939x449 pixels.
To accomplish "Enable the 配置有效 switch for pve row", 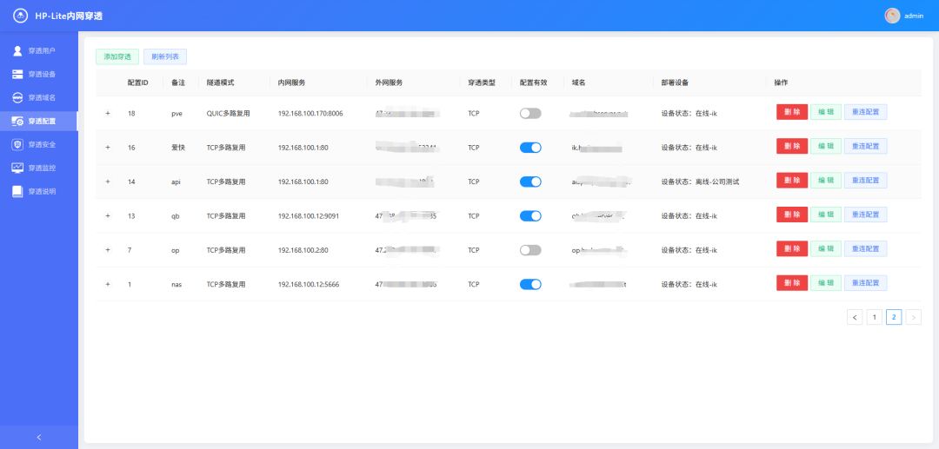I will click(530, 113).
